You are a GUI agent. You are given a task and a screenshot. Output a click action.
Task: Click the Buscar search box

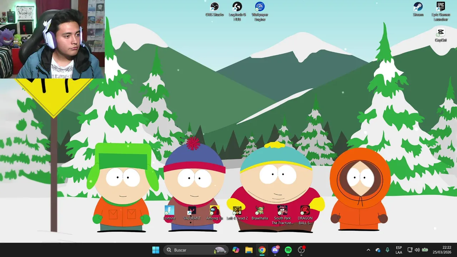pyautogui.click(x=196, y=250)
